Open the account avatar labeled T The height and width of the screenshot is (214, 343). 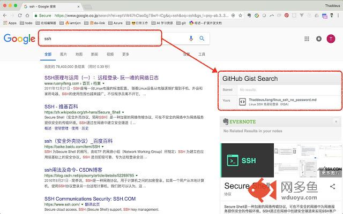tap(331, 39)
